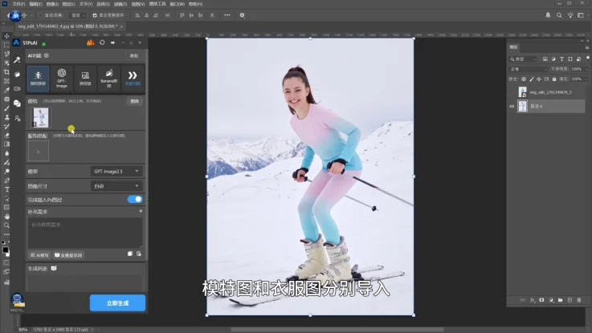Click the foreground color swatch
592x333 pixels.
[x=6, y=250]
